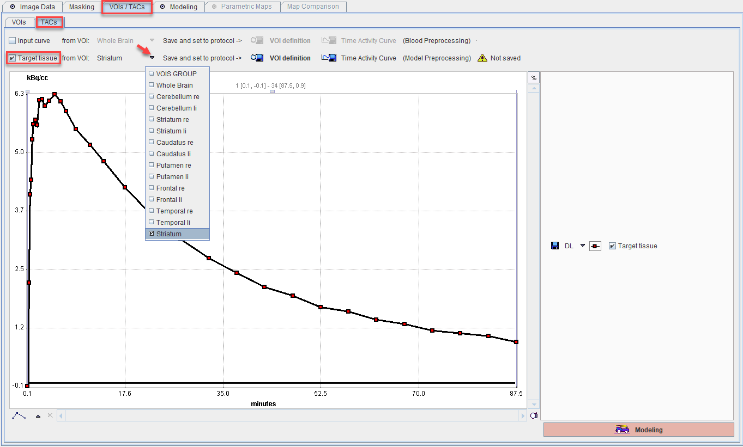Image resolution: width=743 pixels, height=447 pixels.
Task: Select the VOIs / TACs tab
Action: tap(126, 7)
